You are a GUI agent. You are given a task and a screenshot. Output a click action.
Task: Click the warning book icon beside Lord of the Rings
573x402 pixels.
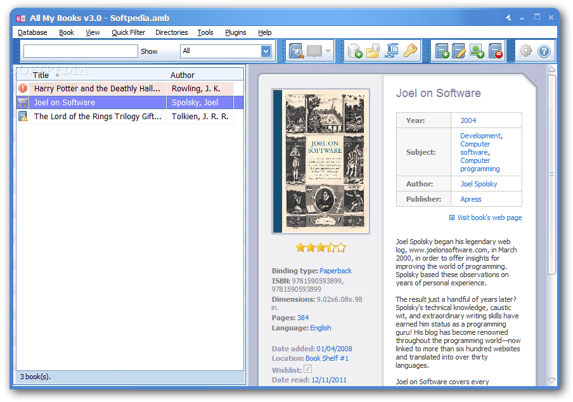coord(23,116)
